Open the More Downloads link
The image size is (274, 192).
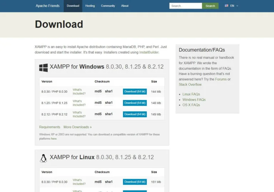click(77, 127)
